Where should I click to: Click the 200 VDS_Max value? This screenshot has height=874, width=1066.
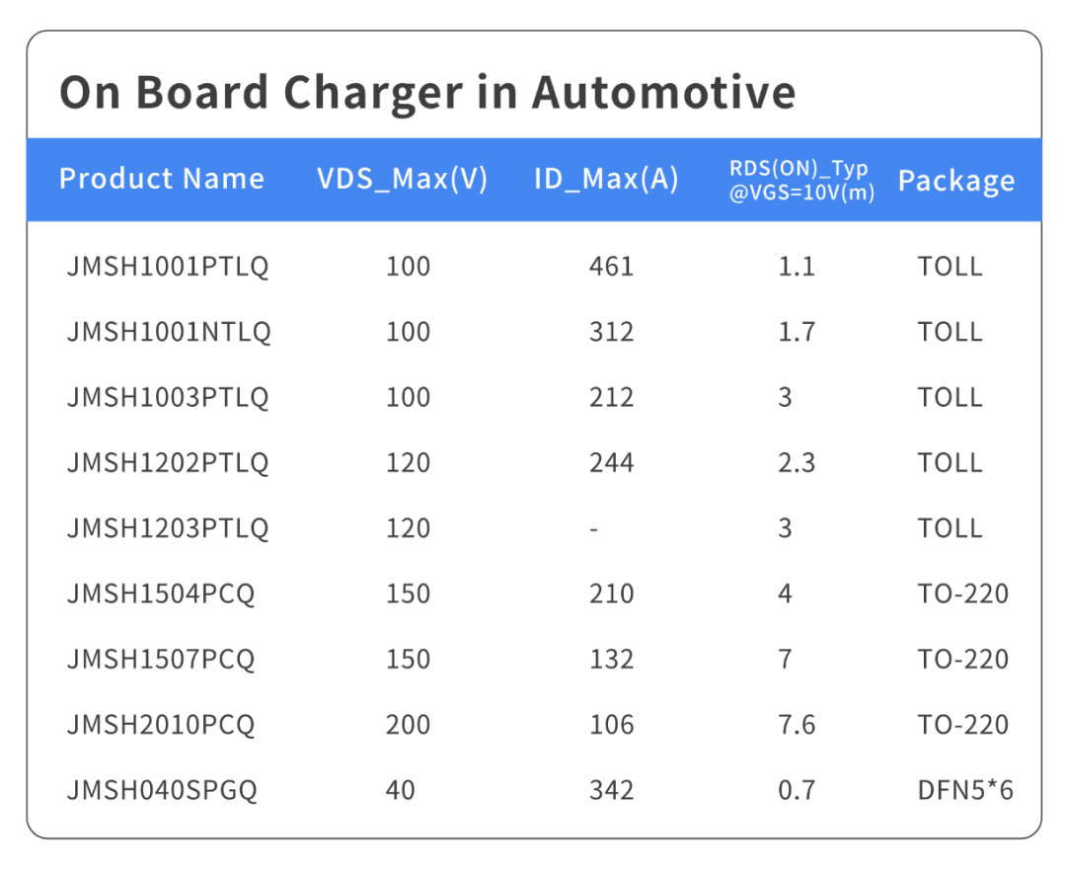pos(408,724)
